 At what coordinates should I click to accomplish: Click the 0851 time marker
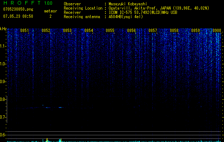[25, 31]
